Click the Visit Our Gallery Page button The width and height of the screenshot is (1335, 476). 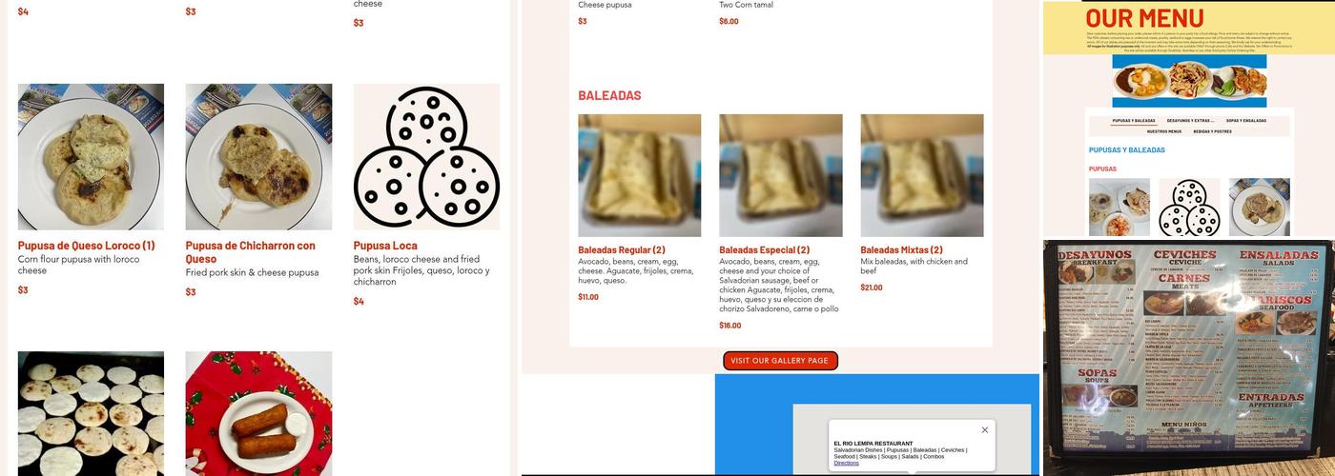pyautogui.click(x=780, y=361)
